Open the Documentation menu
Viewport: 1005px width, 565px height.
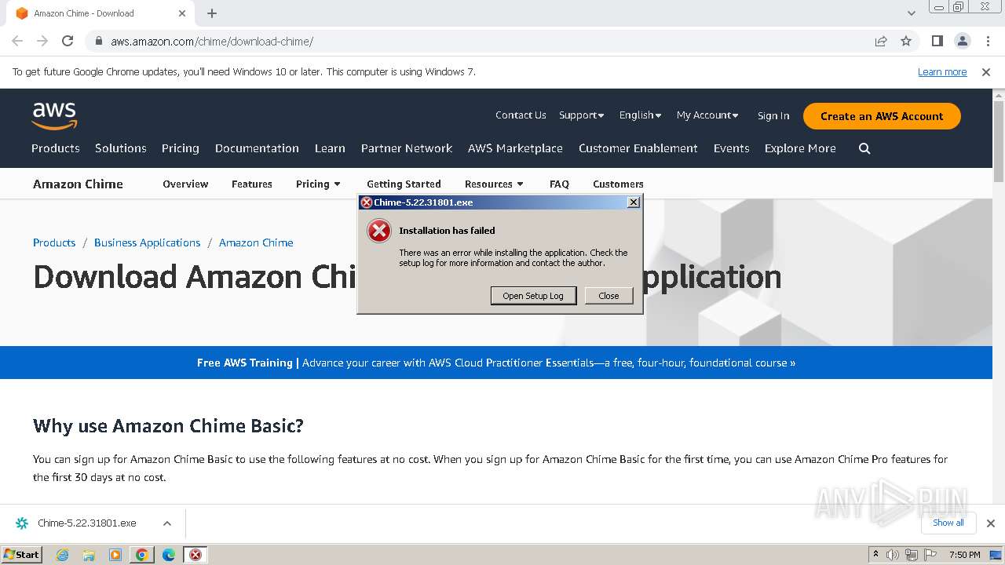(257, 148)
